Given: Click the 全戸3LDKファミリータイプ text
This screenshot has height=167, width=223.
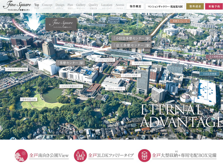Looking at the screenshot, I should click(x=111, y=155).
